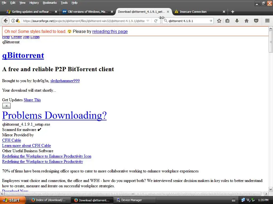Click the 'reloading this page' link
Image resolution: width=273 pixels, height=204 pixels.
tap(110, 31)
